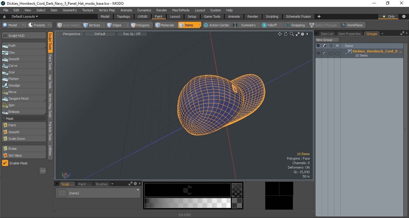The height and width of the screenshot is (218, 409).
Task: Select the Clay sculpt tool
Action: (x=24, y=52)
